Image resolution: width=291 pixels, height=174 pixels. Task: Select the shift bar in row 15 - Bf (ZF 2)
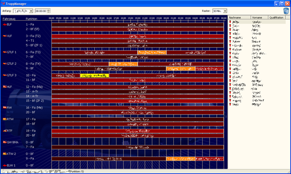138,101
